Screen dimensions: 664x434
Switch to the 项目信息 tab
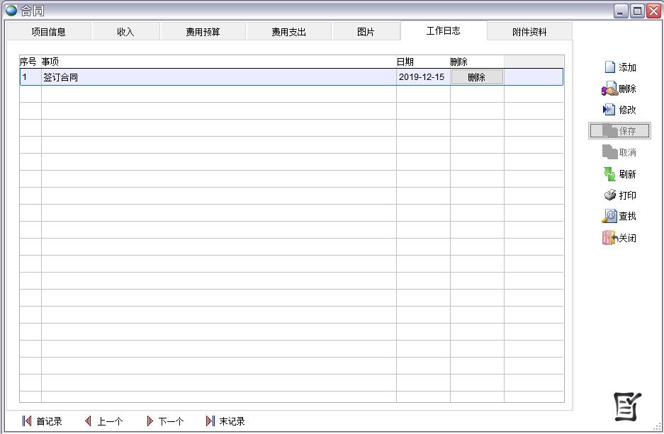[x=49, y=32]
